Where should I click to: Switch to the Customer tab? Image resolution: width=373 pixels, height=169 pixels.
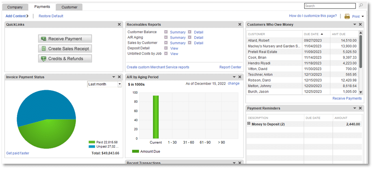pos(69,7)
